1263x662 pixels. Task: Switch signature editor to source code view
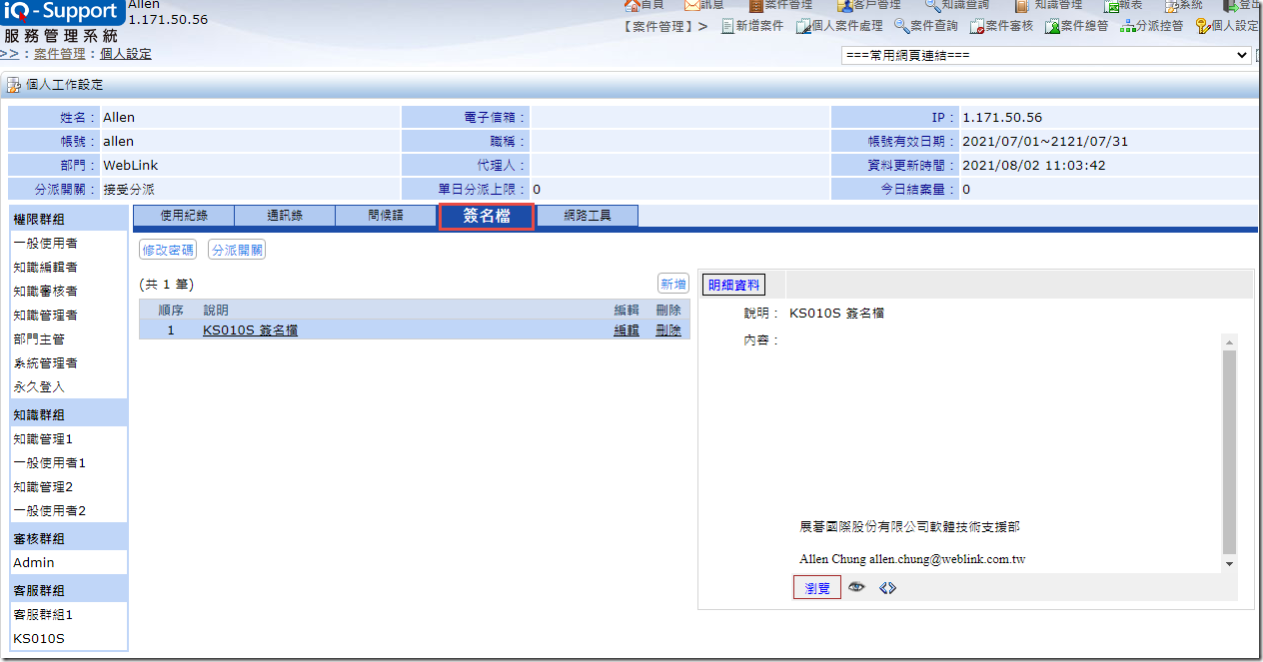point(887,588)
